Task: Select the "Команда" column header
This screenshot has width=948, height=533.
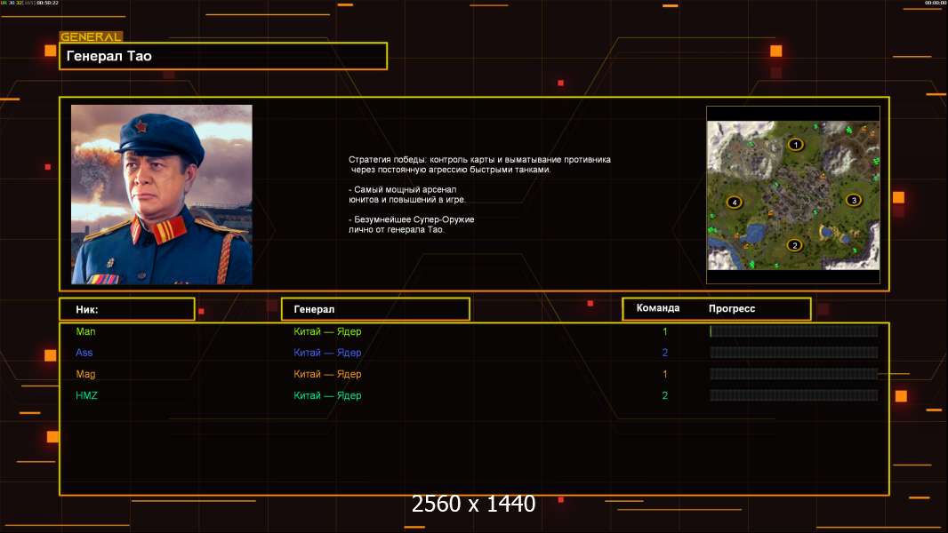Action: [x=658, y=308]
